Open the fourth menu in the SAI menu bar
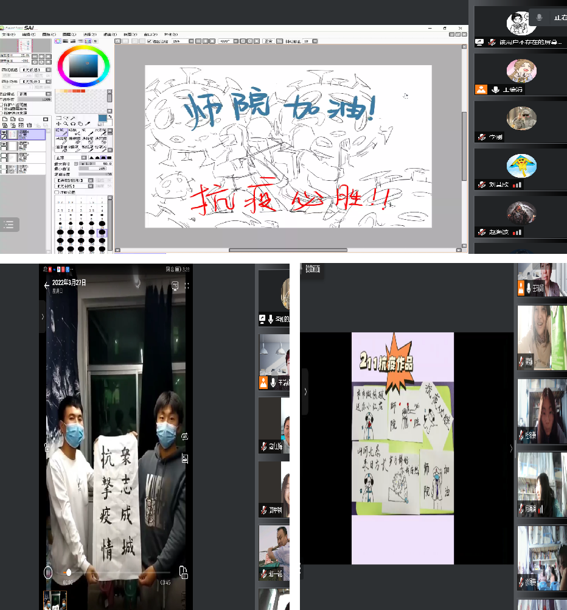Image resolution: width=567 pixels, height=610 pixels. (x=69, y=34)
